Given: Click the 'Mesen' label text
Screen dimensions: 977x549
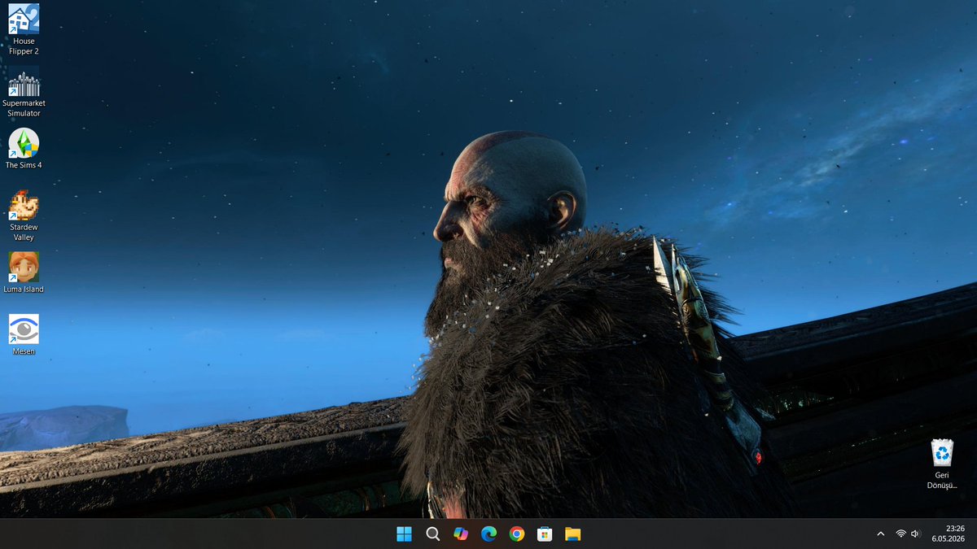Looking at the screenshot, I should coord(24,351).
